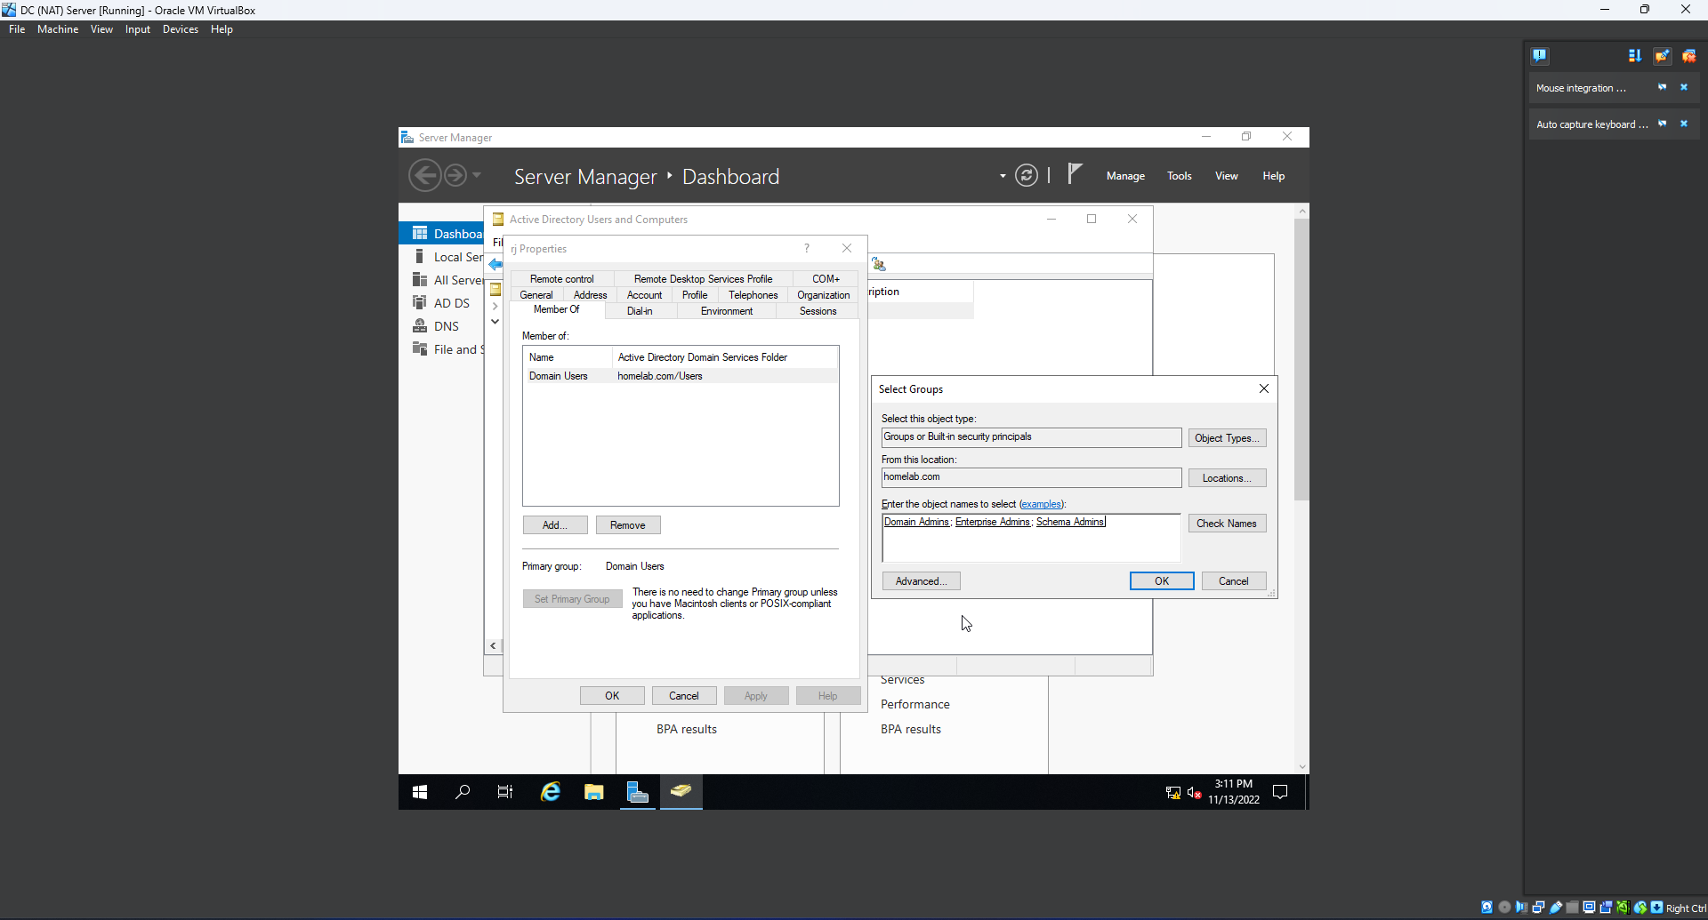Click the Add button under Member of
Image resolution: width=1708 pixels, height=920 pixels.
pyautogui.click(x=555, y=525)
